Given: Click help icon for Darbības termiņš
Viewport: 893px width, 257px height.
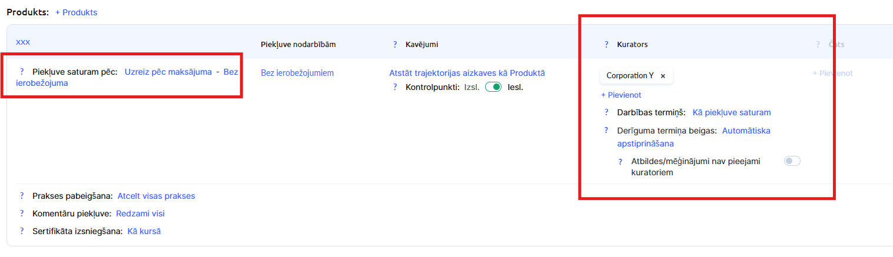Looking at the screenshot, I should (x=606, y=112).
